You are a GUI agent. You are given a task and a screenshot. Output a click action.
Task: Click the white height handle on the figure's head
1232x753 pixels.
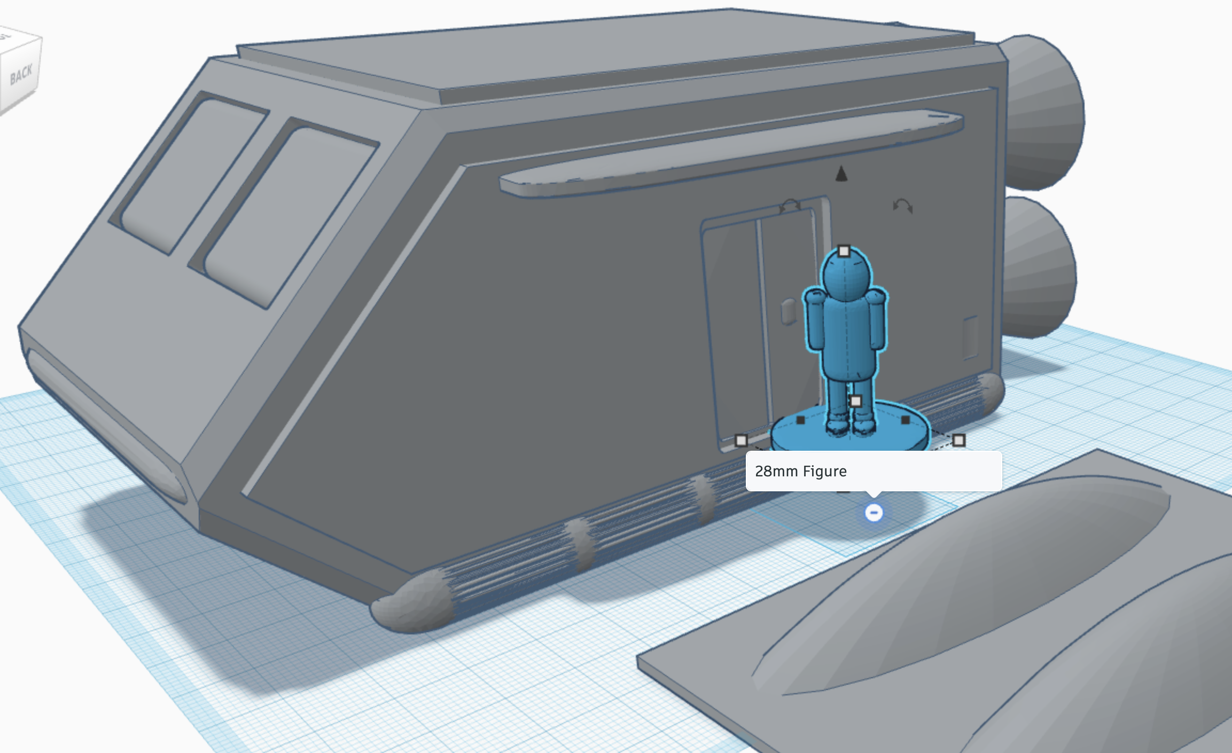(x=844, y=251)
